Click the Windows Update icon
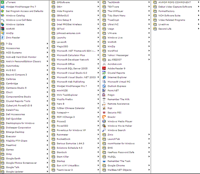The width and height of the screenshot is (200, 174). 3,24
